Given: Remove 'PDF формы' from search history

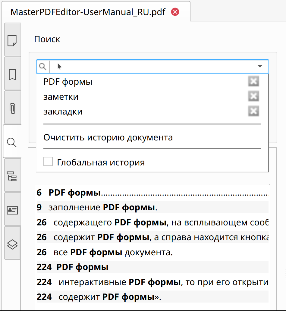Looking at the screenshot, I should coord(253,81).
